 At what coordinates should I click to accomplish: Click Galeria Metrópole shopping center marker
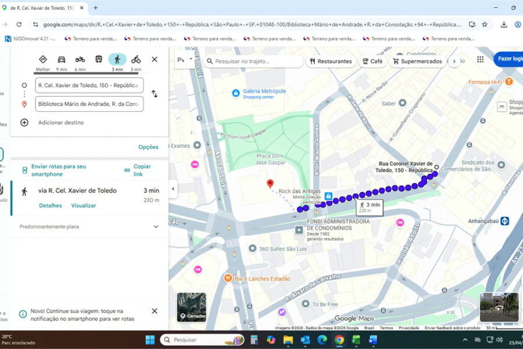(235, 93)
